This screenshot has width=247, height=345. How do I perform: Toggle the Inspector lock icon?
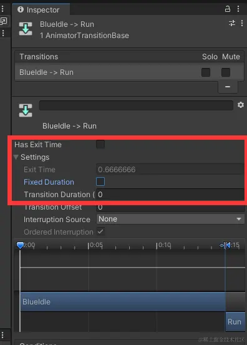click(x=228, y=9)
